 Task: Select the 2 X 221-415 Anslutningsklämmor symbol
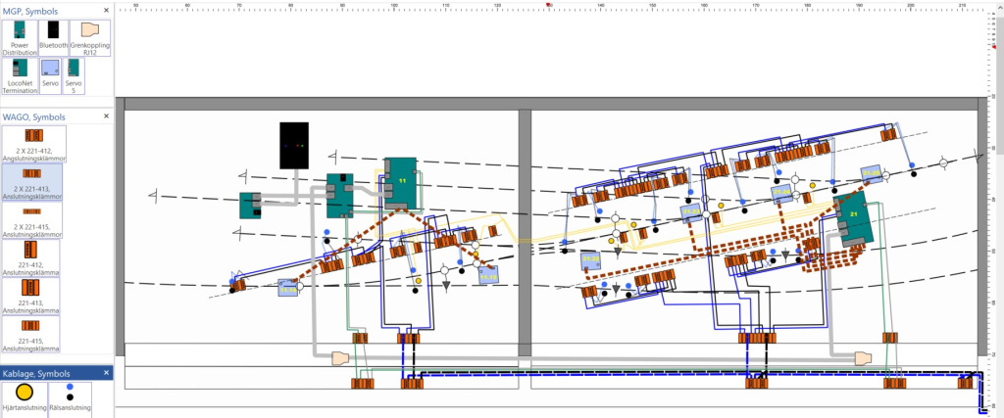tap(32, 221)
